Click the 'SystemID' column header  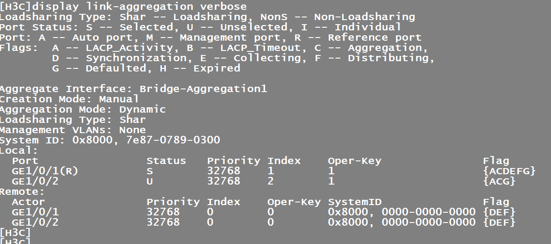pyautogui.click(x=355, y=202)
